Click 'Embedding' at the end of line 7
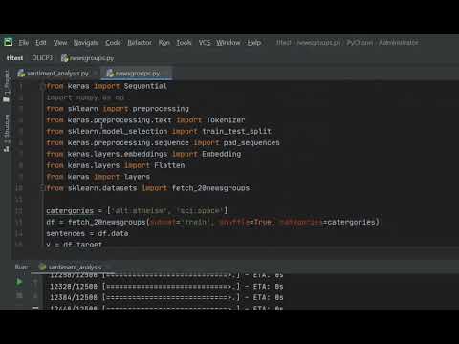 coord(222,154)
